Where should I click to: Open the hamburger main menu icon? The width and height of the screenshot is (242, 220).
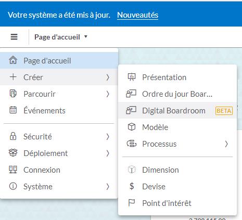click(x=14, y=37)
